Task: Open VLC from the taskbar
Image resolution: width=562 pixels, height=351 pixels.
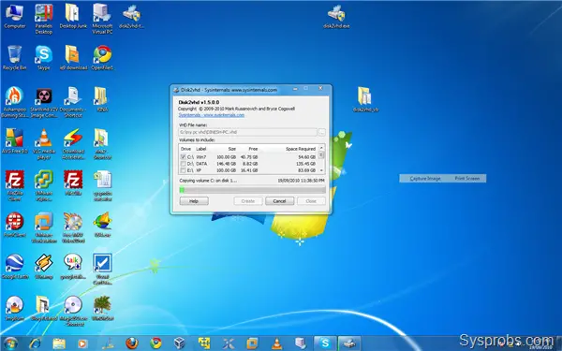Action: click(276, 344)
